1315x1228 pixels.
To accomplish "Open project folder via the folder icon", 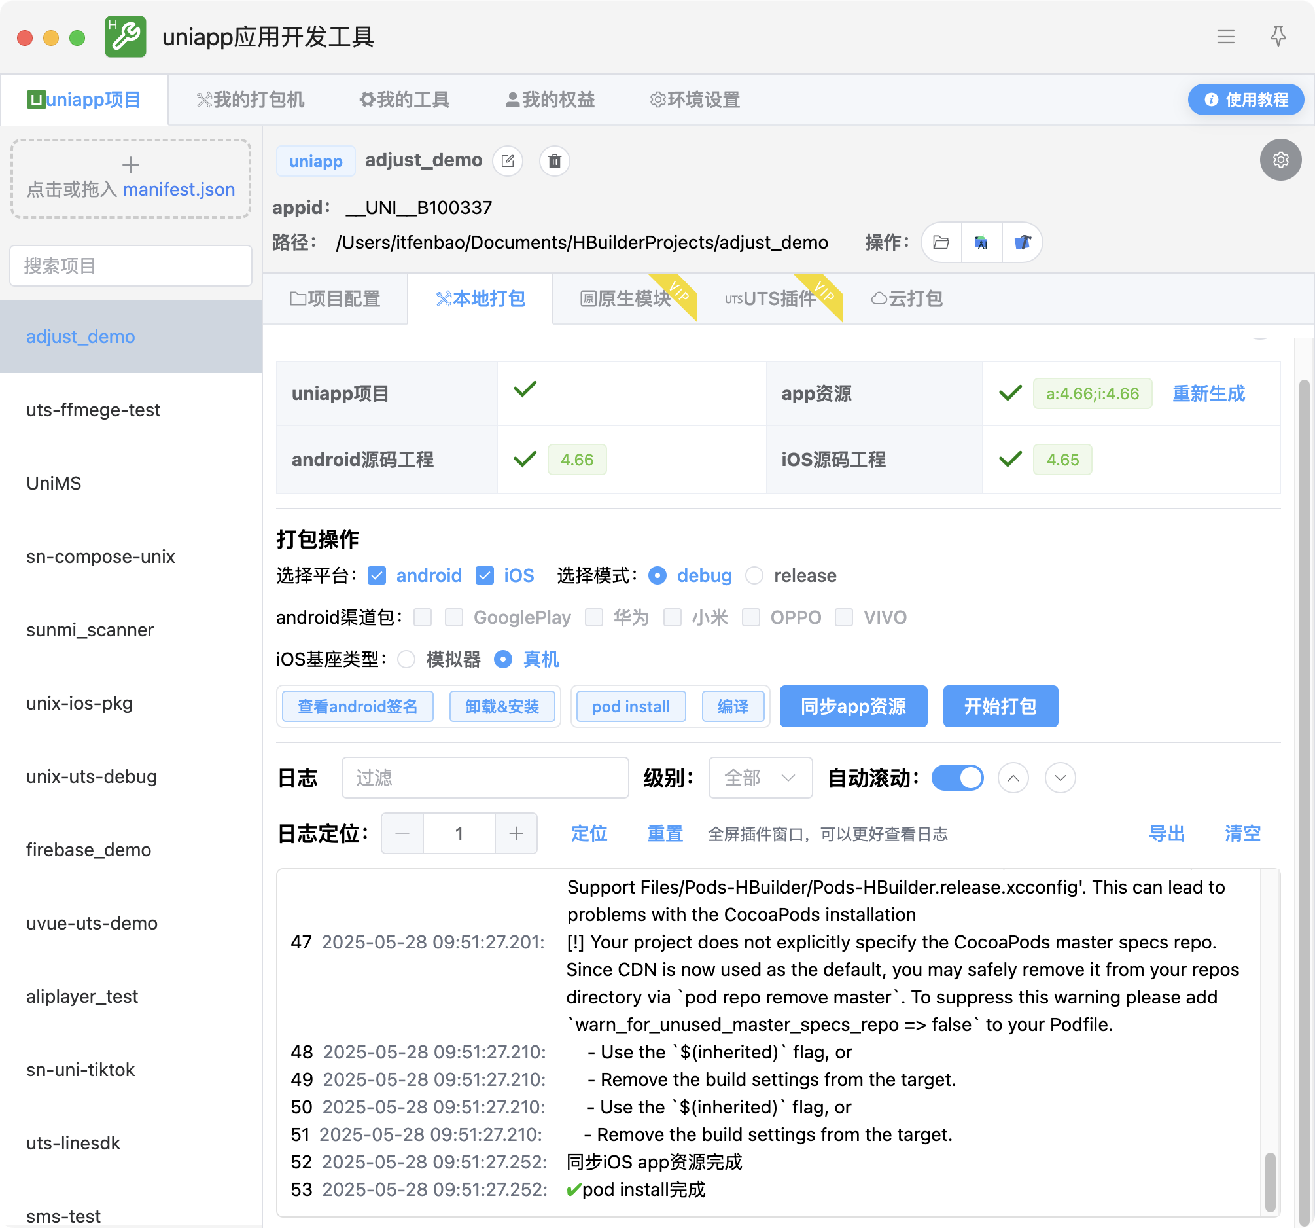I will tap(941, 242).
